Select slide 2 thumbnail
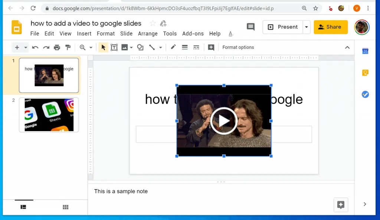The width and height of the screenshot is (380, 220). [x=49, y=115]
